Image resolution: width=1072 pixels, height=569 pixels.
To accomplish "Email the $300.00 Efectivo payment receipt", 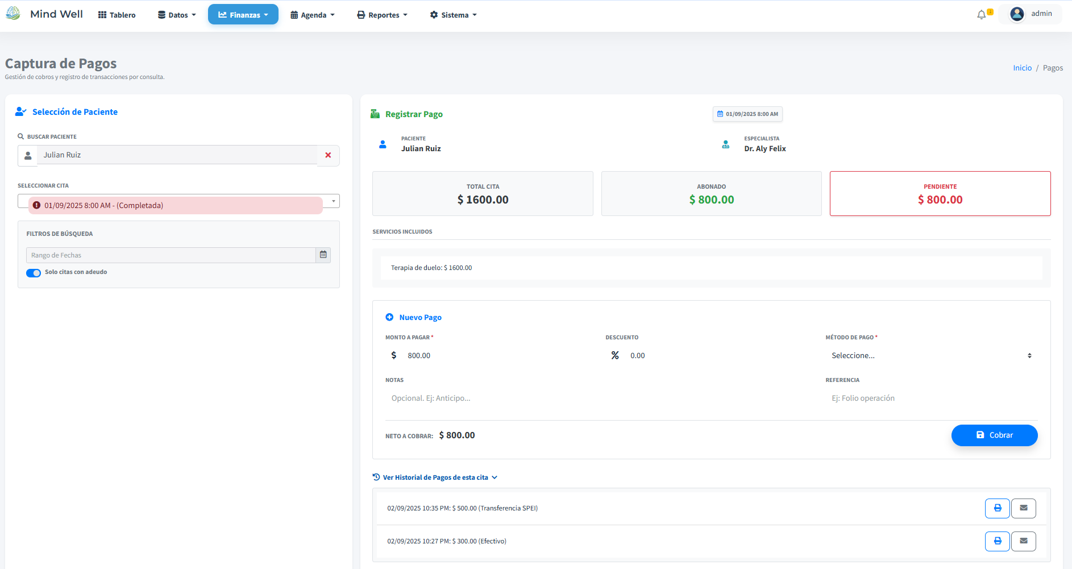I will (x=1023, y=541).
